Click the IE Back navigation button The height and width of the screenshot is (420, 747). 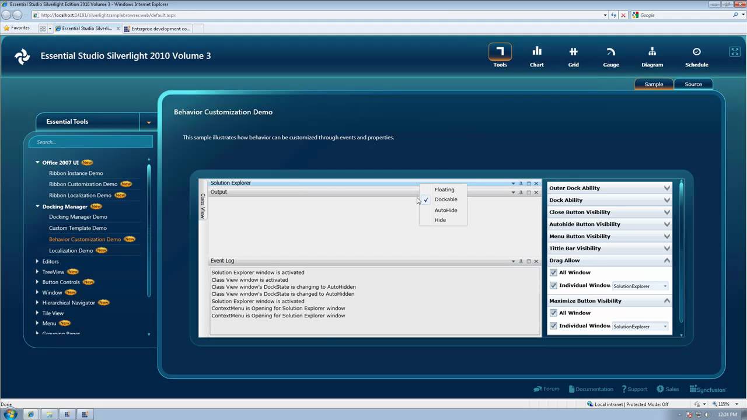coord(7,15)
